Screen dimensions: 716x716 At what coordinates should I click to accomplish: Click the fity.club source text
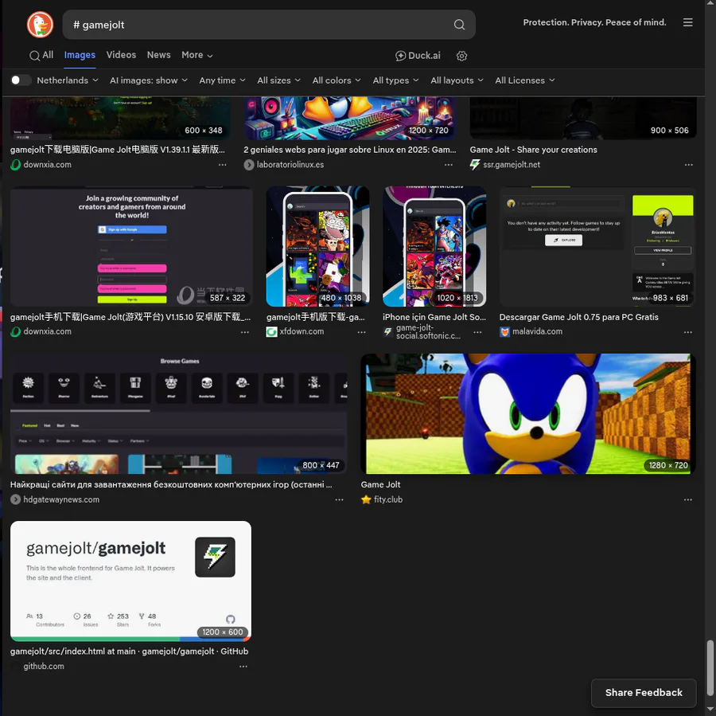coord(388,499)
